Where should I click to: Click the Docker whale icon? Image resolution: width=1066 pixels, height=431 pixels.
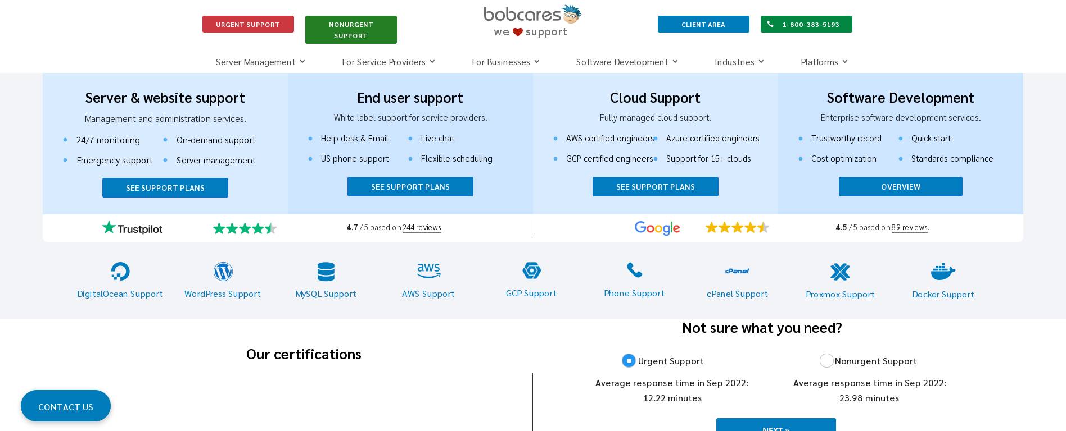click(x=943, y=272)
